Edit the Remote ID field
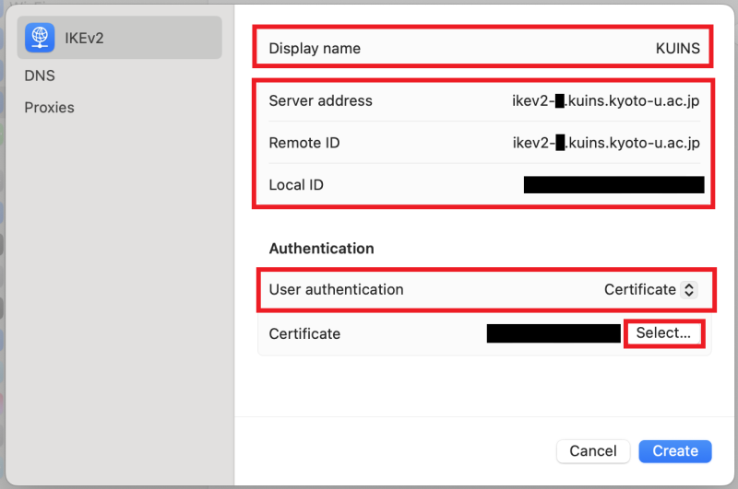The height and width of the screenshot is (489, 738). [606, 143]
